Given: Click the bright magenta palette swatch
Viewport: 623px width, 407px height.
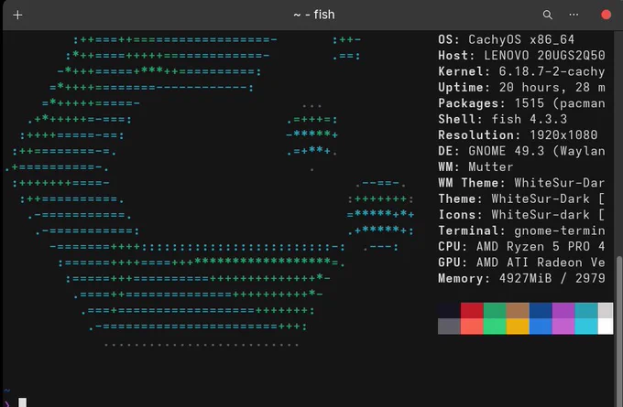Looking at the screenshot, I should click(x=563, y=327).
